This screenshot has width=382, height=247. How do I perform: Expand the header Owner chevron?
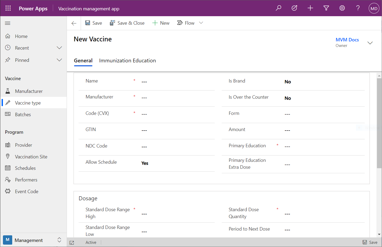pyautogui.click(x=370, y=43)
